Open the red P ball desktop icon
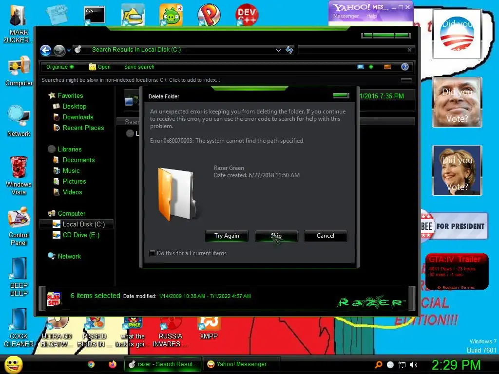 [209, 15]
